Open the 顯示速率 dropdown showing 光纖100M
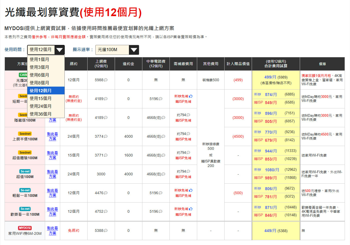 (x=117, y=50)
